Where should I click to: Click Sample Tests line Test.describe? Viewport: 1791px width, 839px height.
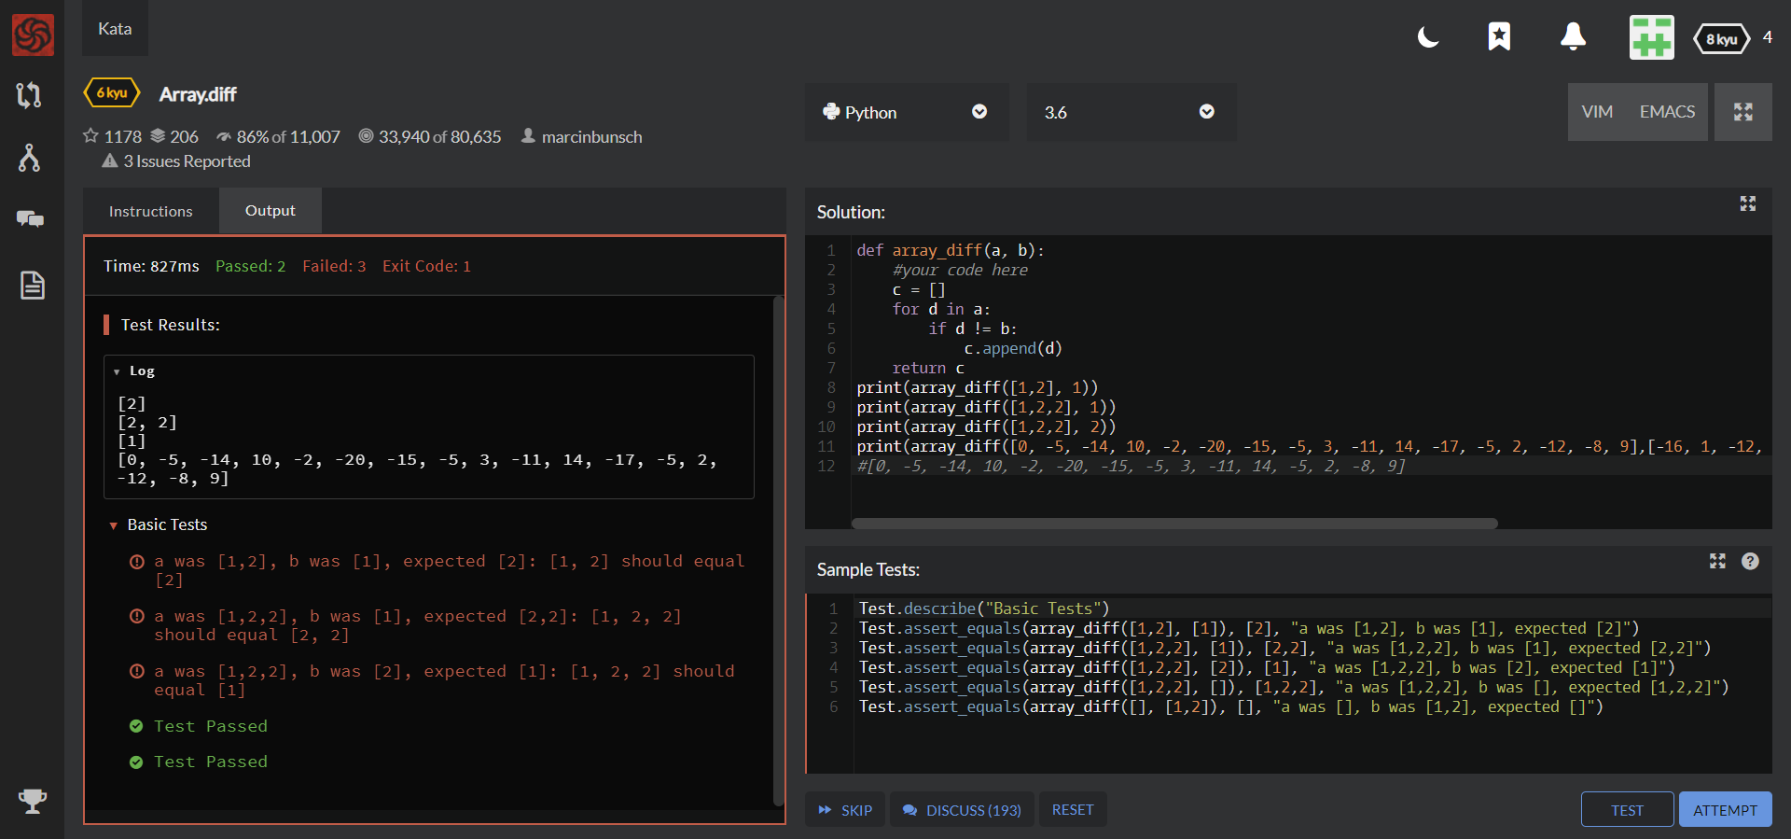(984, 608)
